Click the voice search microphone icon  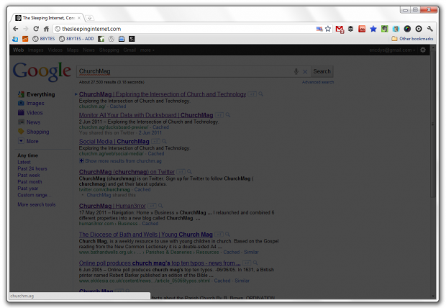point(296,71)
